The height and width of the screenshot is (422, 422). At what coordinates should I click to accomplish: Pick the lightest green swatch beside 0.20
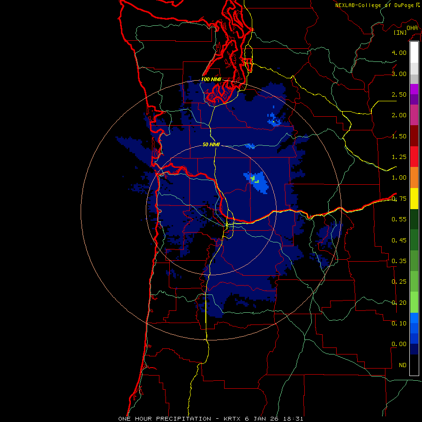coord(414,302)
